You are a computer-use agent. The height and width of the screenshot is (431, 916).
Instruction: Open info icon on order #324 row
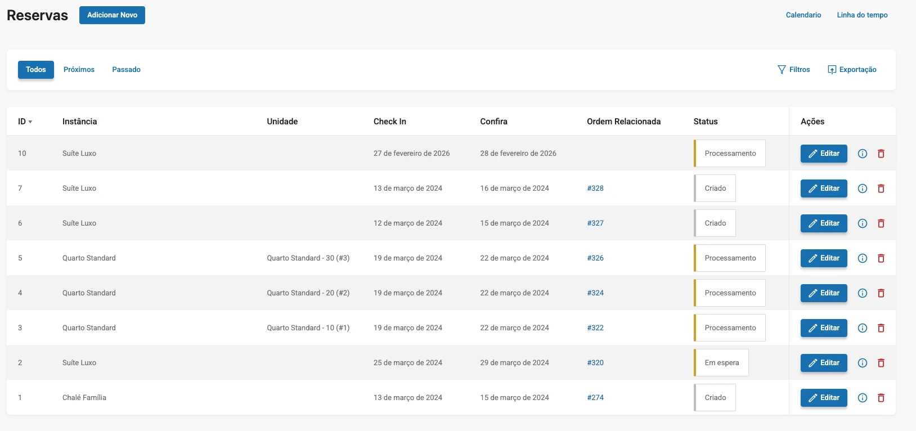[x=863, y=293]
